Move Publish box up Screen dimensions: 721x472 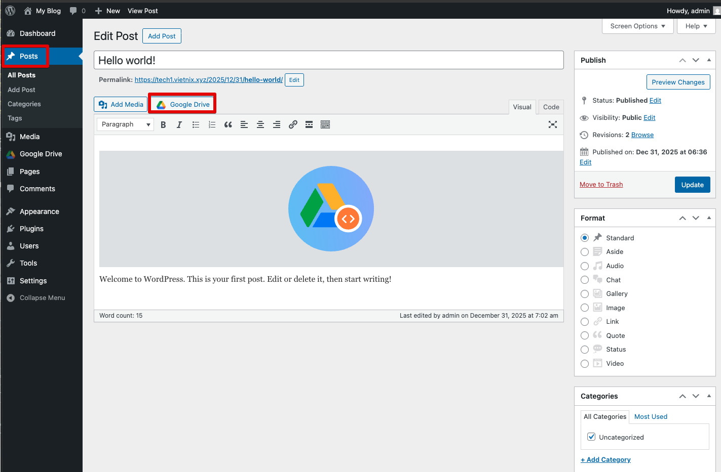pyautogui.click(x=682, y=60)
